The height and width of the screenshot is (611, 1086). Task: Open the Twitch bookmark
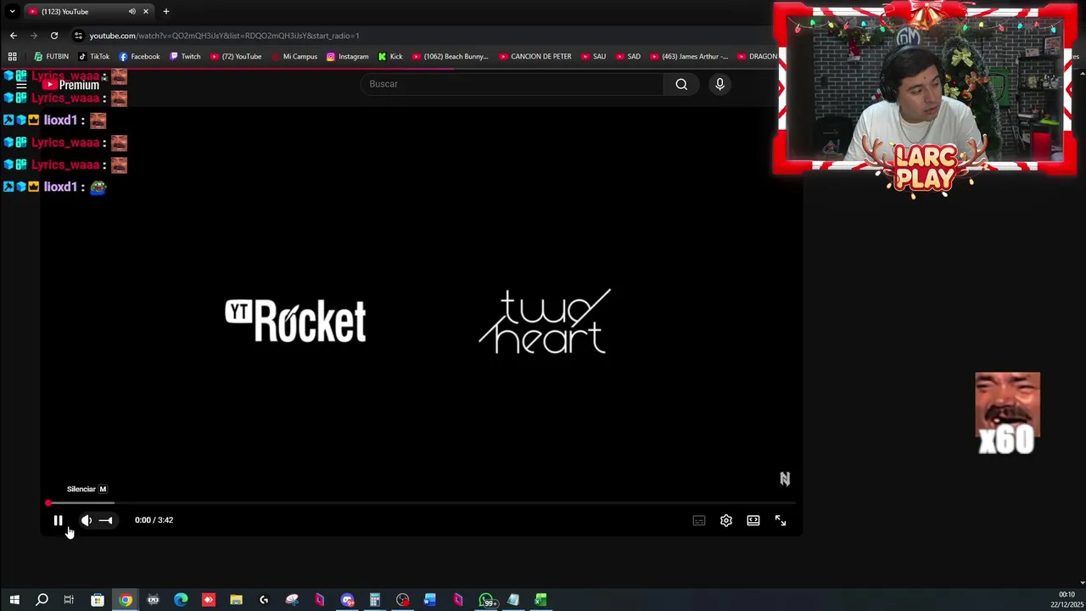(185, 57)
